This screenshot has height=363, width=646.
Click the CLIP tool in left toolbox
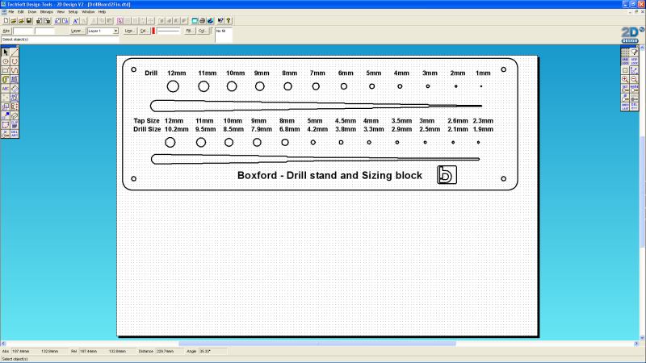point(15,125)
